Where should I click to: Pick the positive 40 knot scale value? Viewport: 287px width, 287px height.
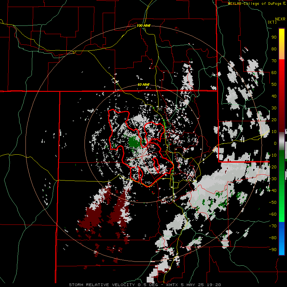click(274, 96)
